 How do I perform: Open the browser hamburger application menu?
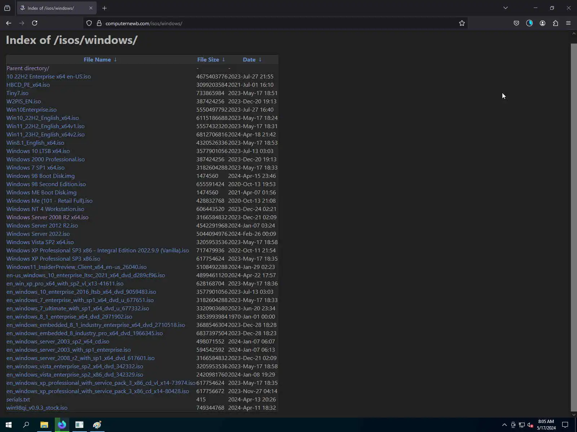(568, 23)
